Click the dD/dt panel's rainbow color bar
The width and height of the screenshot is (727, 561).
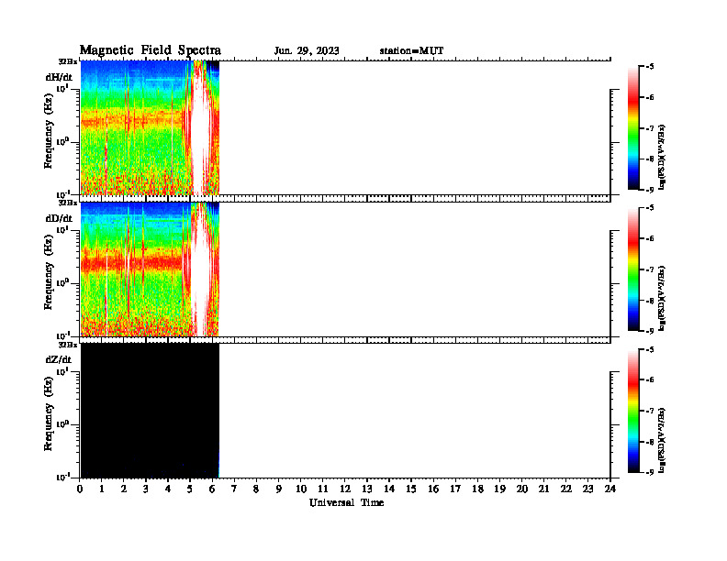tap(632, 269)
